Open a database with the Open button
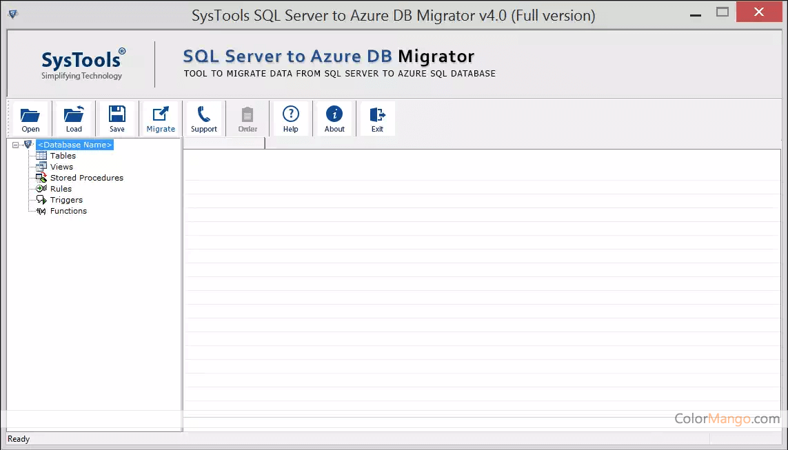The image size is (788, 450). click(30, 119)
